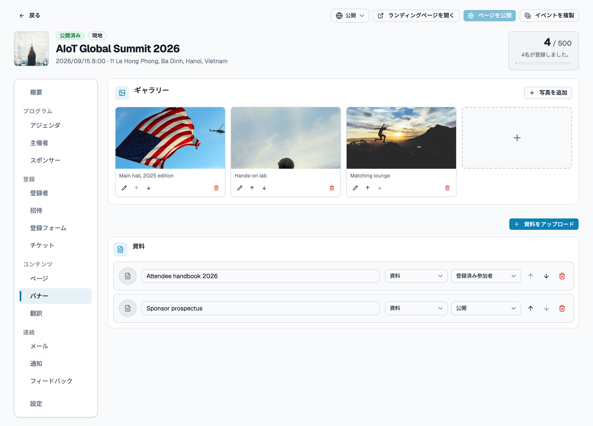
Task: Click the Sponsor prospectus name field
Action: click(x=261, y=308)
